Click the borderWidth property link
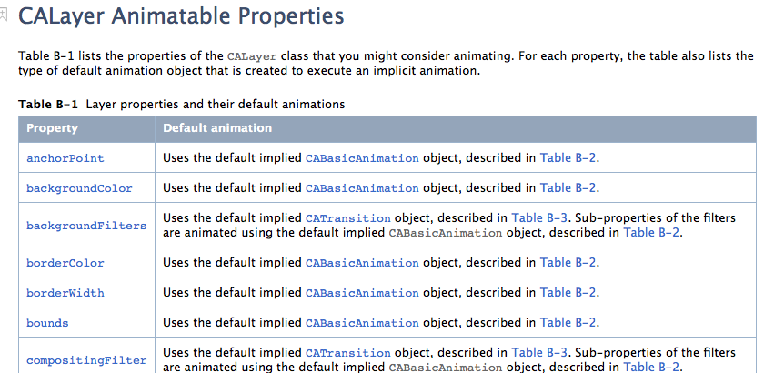Screen dimensions: 764x373 point(65,293)
